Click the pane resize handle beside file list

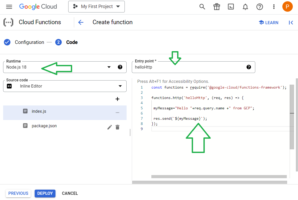tap(130, 132)
